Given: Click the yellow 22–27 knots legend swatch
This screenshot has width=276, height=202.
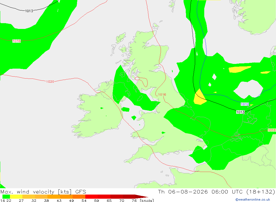Looking at the screenshot, I should 16,196.
